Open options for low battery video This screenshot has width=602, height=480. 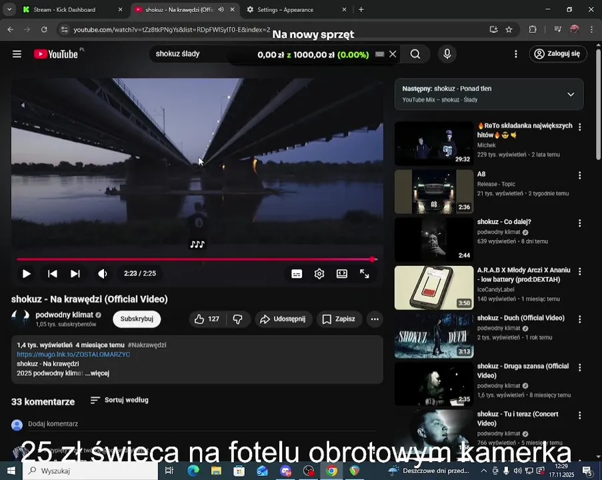[580, 271]
